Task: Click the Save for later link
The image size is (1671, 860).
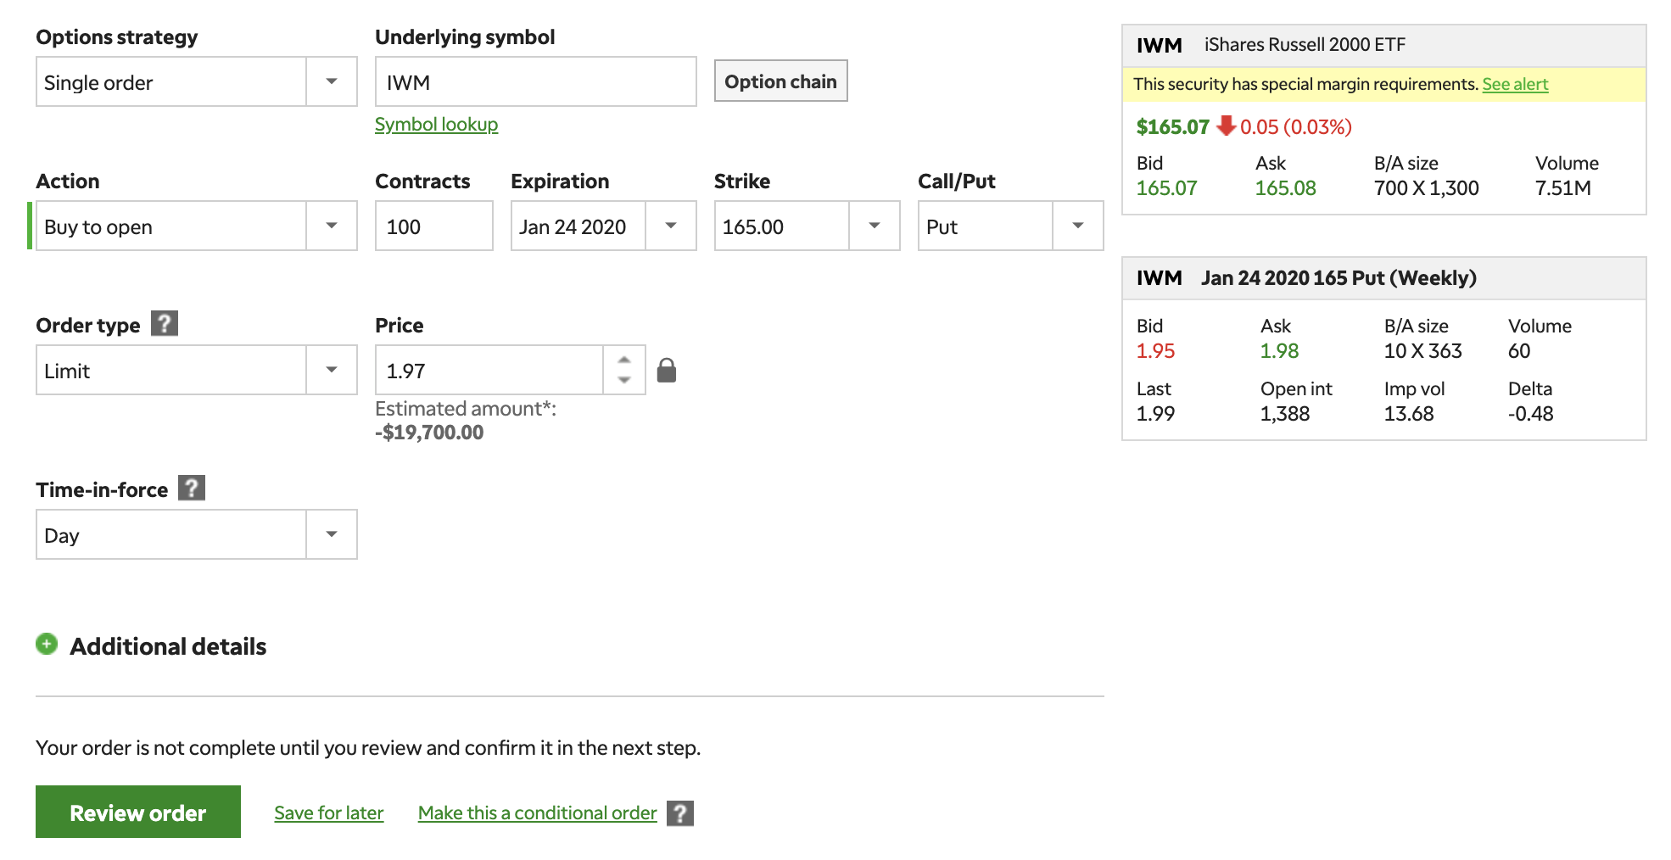Action: click(329, 813)
